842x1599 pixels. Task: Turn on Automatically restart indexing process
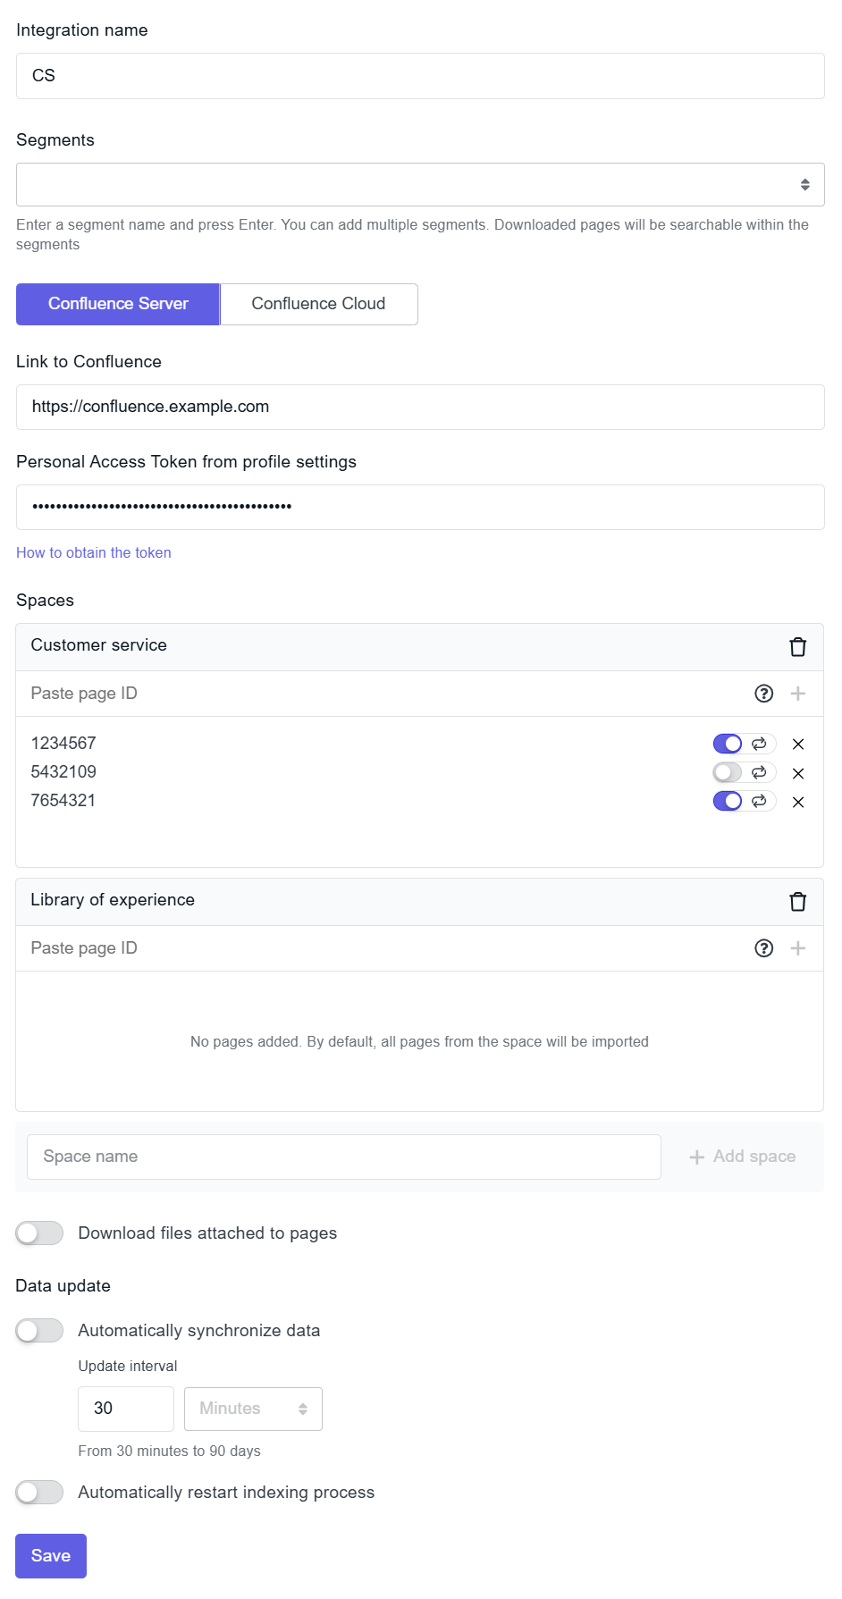coord(39,1493)
